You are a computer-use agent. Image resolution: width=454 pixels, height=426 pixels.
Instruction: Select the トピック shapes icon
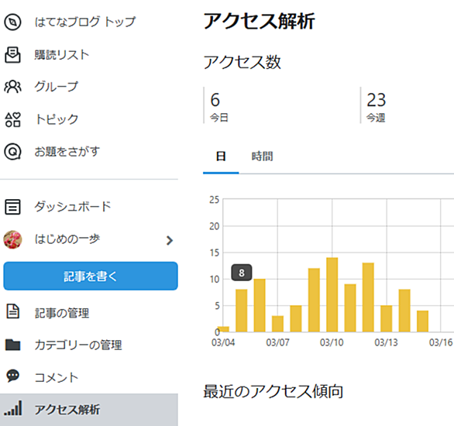pyautogui.click(x=12, y=119)
